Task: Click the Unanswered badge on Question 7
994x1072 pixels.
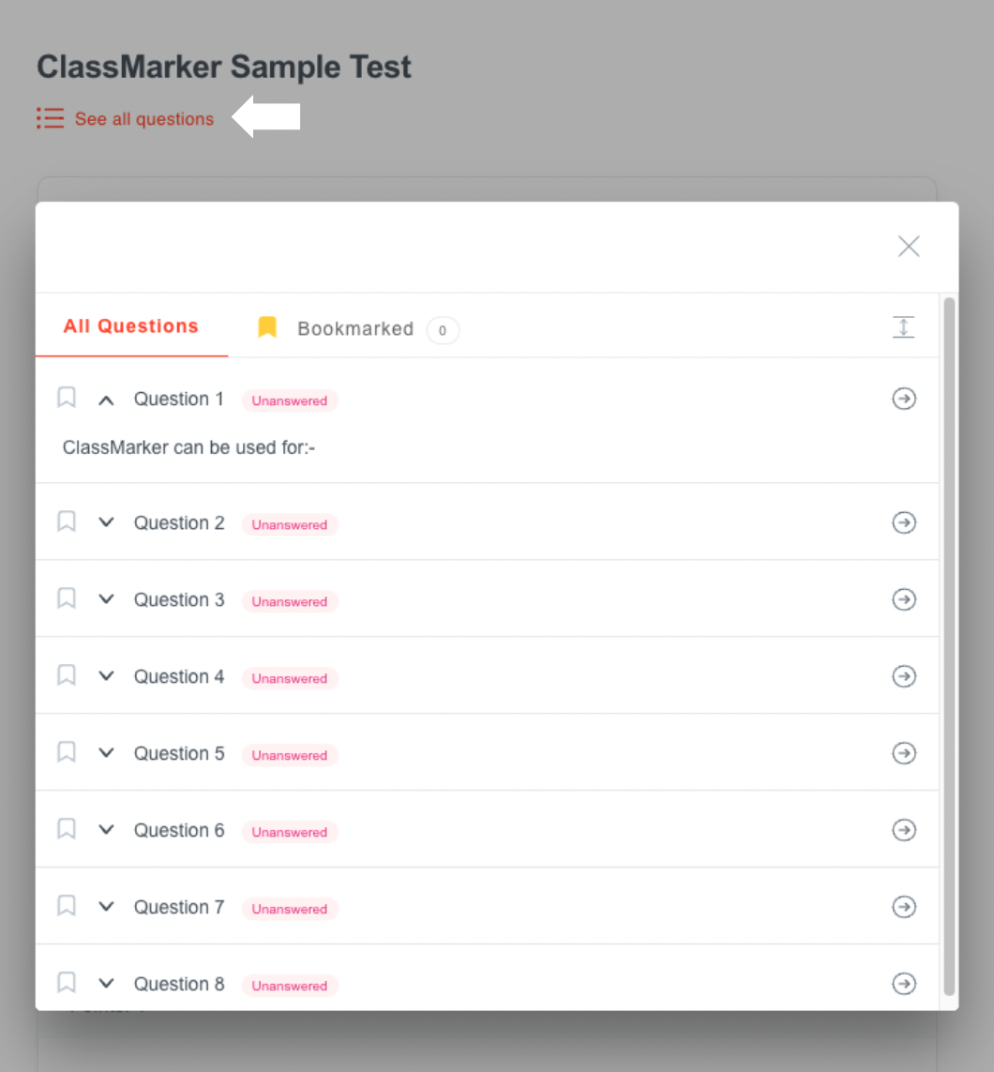Action: pos(290,909)
